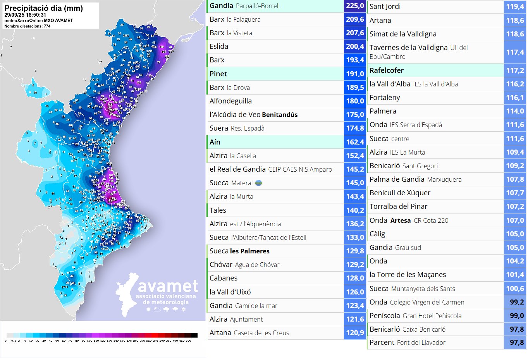This screenshot has height=358, width=528.
Task: Open Benicarló Caixa Benicarló entry
Action: 446,329
